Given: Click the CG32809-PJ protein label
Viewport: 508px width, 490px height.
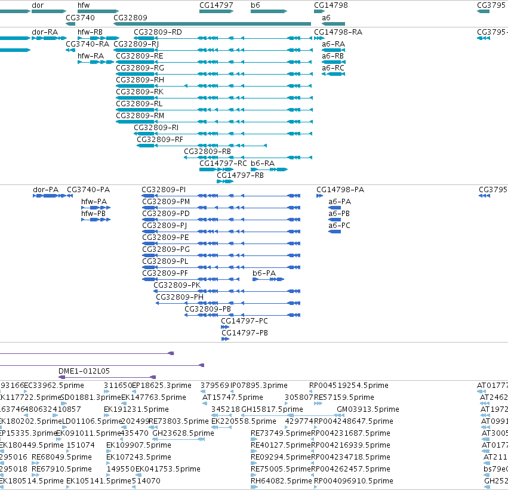Looking at the screenshot, I should [x=165, y=226].
